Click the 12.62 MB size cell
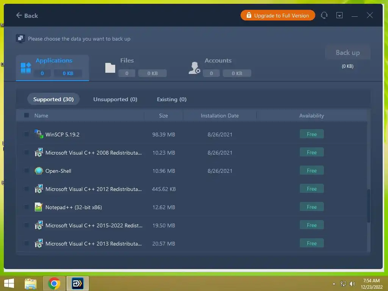This screenshot has height=291, width=388. click(x=164, y=207)
